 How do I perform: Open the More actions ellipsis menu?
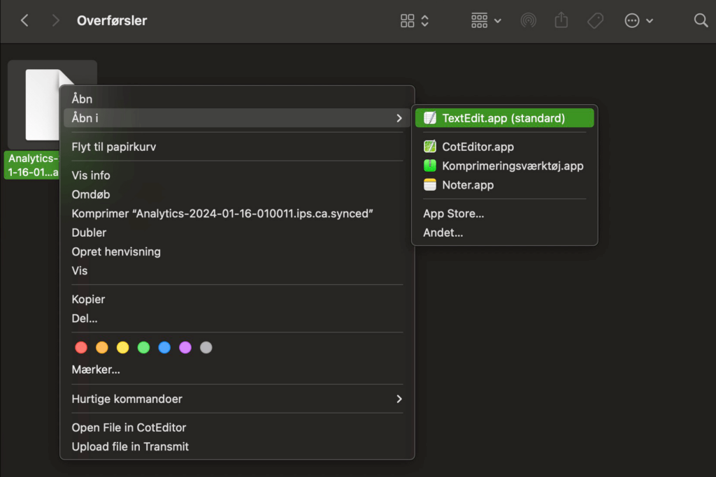coord(638,20)
